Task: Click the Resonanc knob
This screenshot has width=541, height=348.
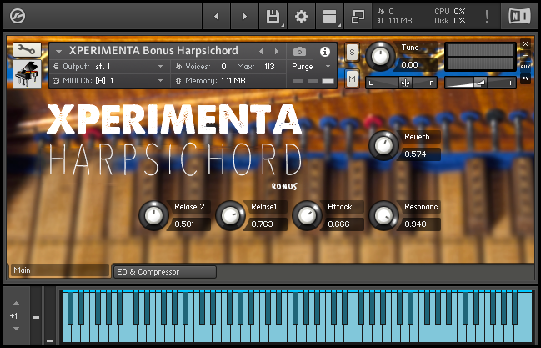Action: 383,215
